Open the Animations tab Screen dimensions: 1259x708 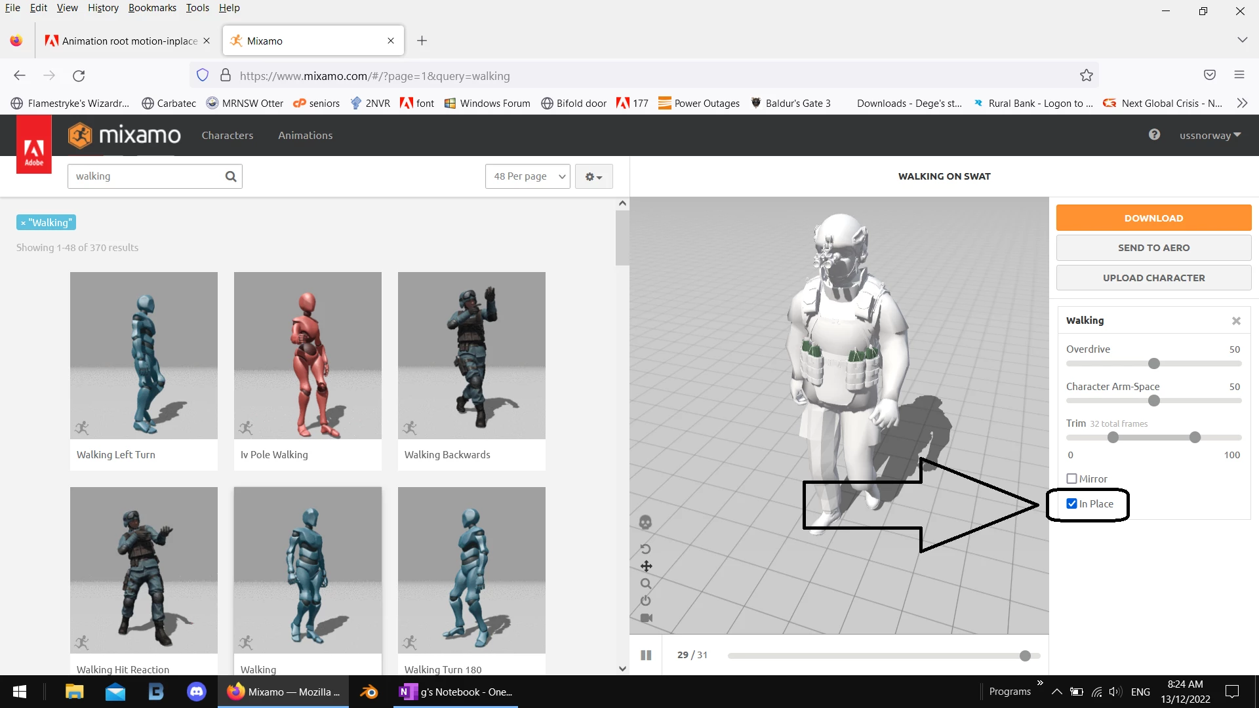click(x=305, y=135)
